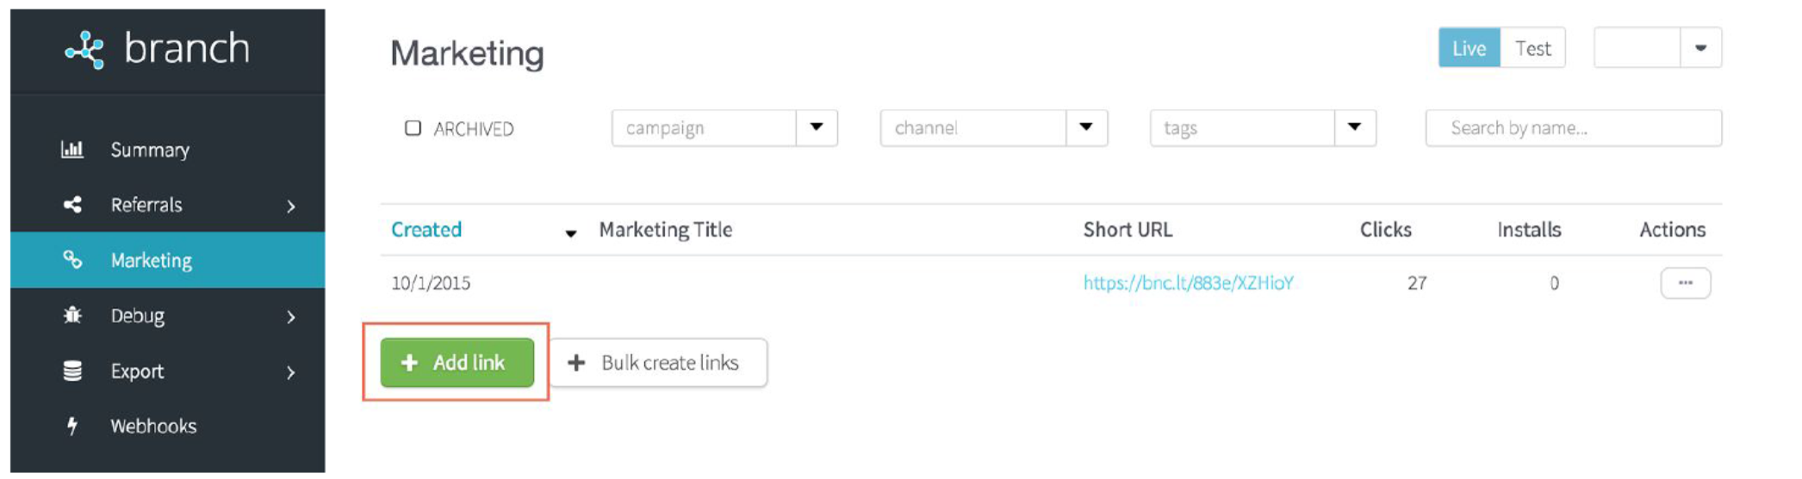Select the Marketing menu item
This screenshot has width=1802, height=479.
[x=168, y=260]
